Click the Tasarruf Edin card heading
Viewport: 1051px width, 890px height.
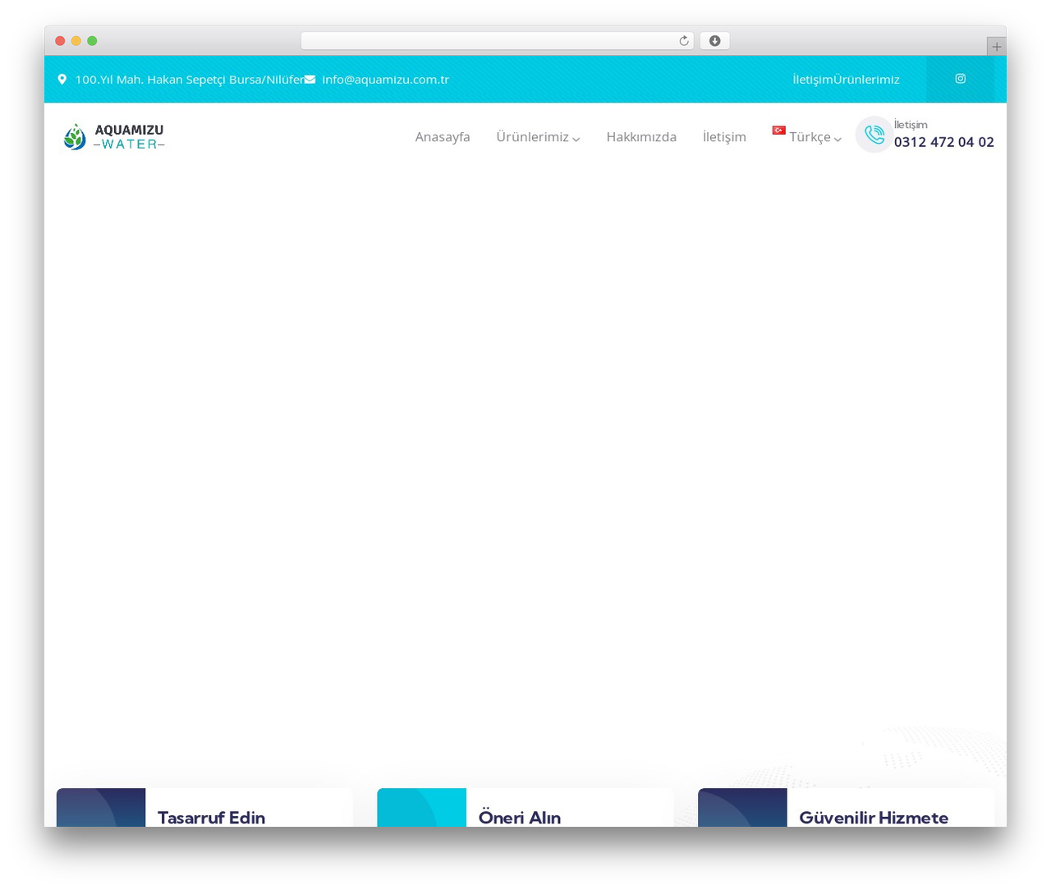click(211, 818)
